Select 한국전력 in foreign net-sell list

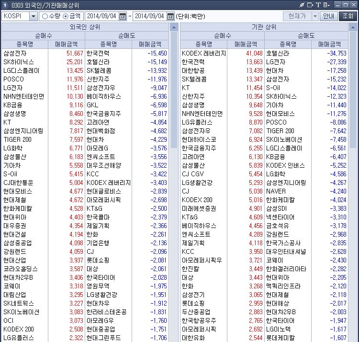[x=98, y=53]
